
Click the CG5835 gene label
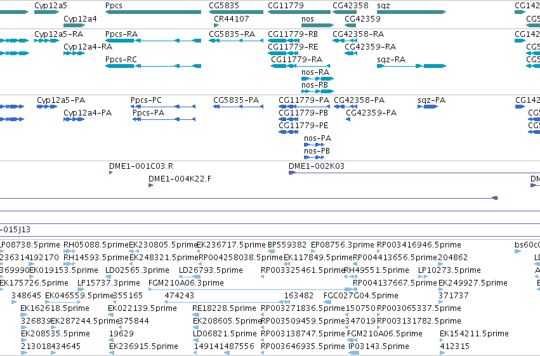[x=224, y=6]
